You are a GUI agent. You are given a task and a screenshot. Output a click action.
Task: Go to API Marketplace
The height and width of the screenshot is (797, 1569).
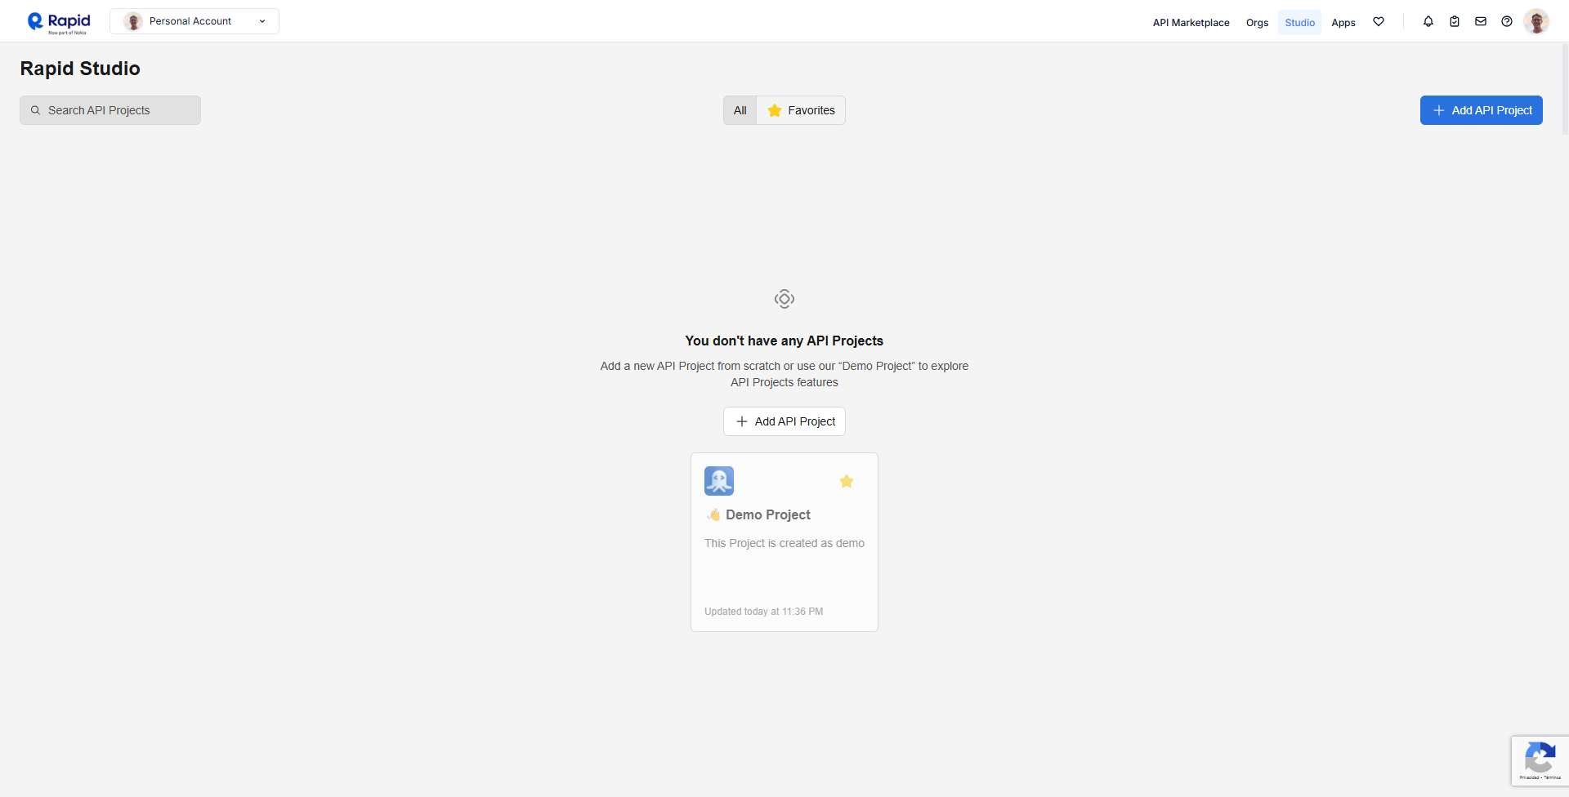pyautogui.click(x=1191, y=23)
